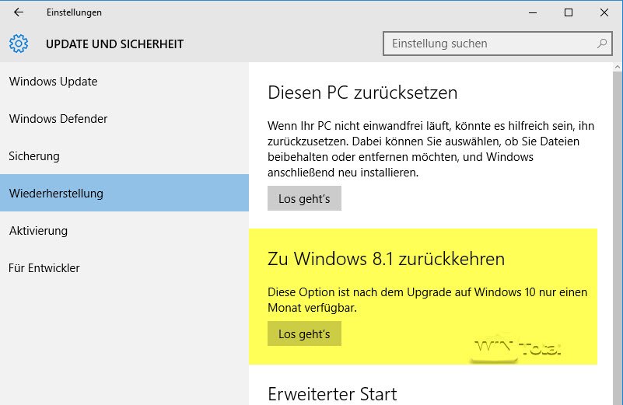Click the Erweiterter Start heading

click(332, 393)
